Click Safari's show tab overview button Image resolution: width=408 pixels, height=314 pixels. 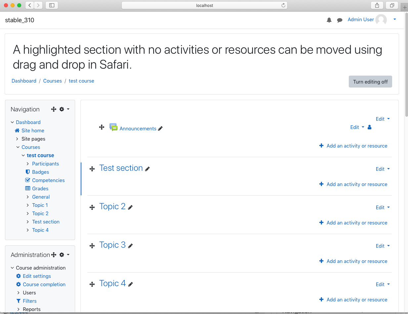(x=392, y=5)
